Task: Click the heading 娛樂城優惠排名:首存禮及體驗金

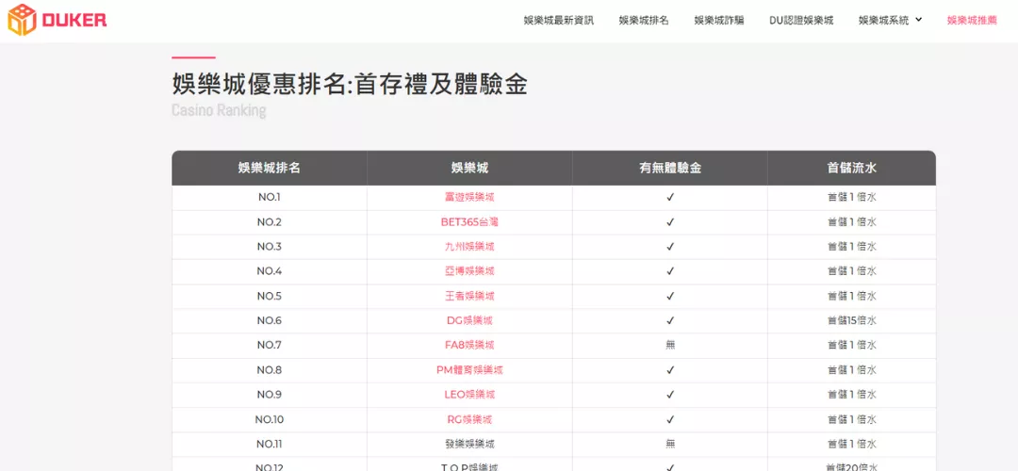Action: point(350,85)
